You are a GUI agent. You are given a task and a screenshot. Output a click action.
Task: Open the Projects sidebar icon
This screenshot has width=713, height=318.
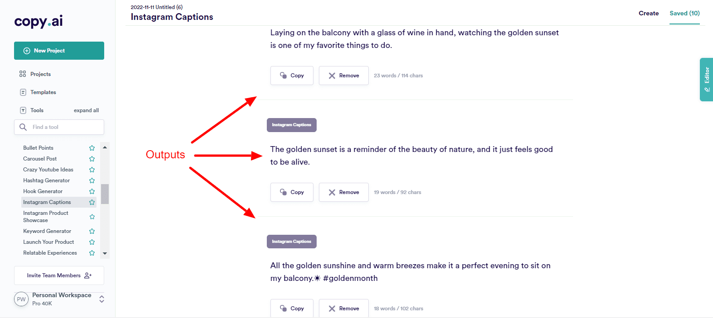[x=23, y=74]
